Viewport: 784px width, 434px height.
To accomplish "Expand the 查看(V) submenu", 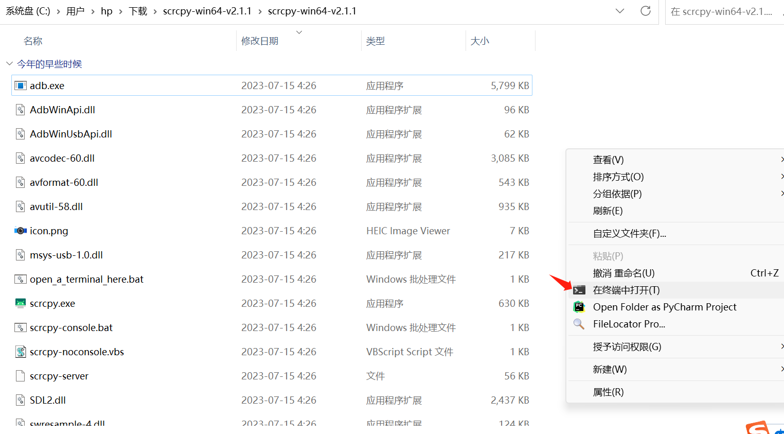I will pyautogui.click(x=609, y=159).
